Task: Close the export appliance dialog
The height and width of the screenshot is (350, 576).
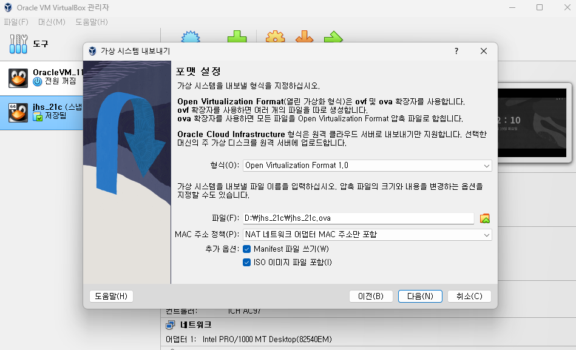Action: pos(484,51)
